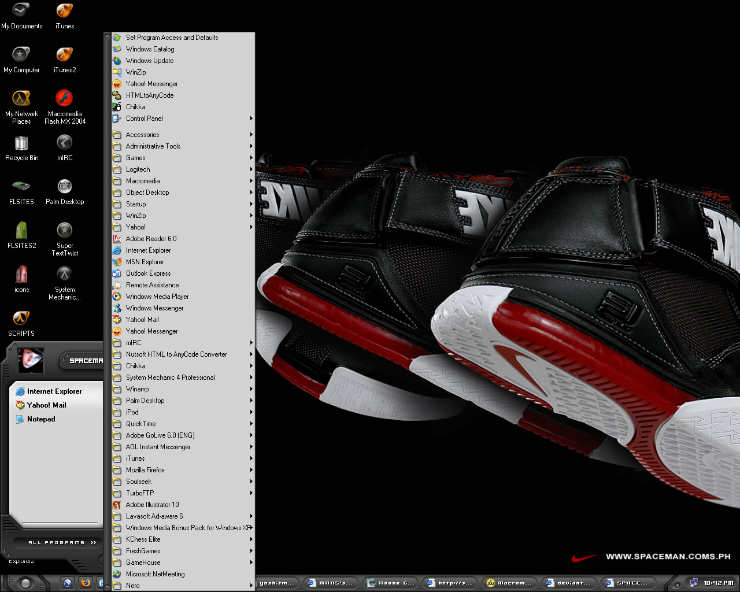The width and height of the screenshot is (740, 592).
Task: Open the Soulseek folder entry
Action: point(183,482)
